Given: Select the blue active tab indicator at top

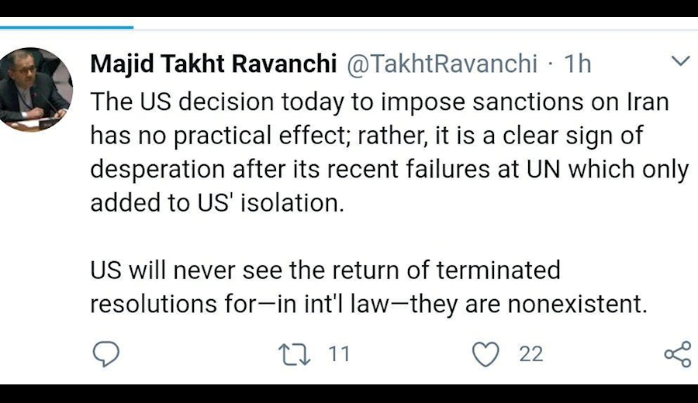Looking at the screenshot, I should (x=67, y=27).
